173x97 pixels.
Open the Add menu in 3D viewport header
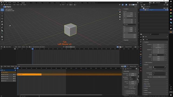tap(21, 5)
